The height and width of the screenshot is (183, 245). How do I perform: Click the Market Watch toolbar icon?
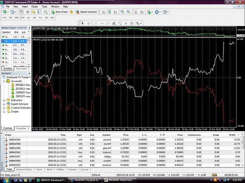coord(22,12)
